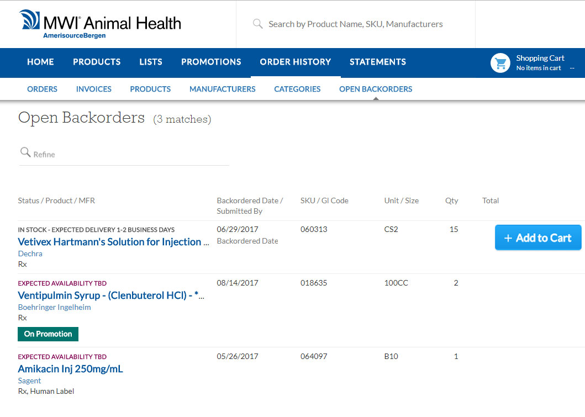Open the Shopping Cart icon
This screenshot has width=585, height=417.
[x=500, y=62]
